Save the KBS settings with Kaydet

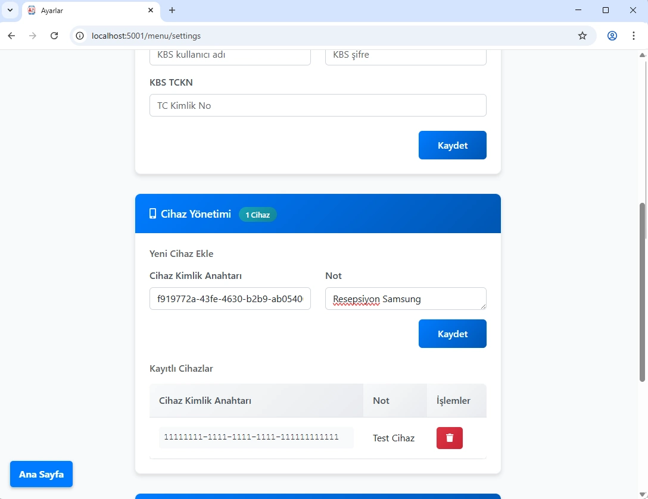[x=452, y=145]
